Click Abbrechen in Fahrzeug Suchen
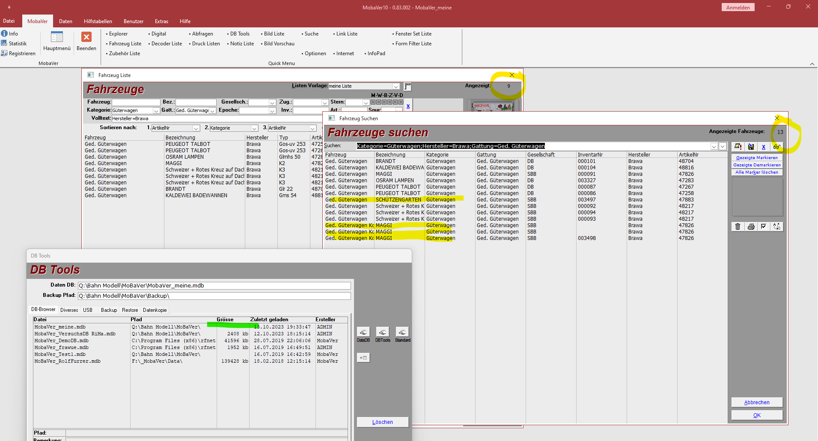This screenshot has height=441, width=818. (x=757, y=403)
